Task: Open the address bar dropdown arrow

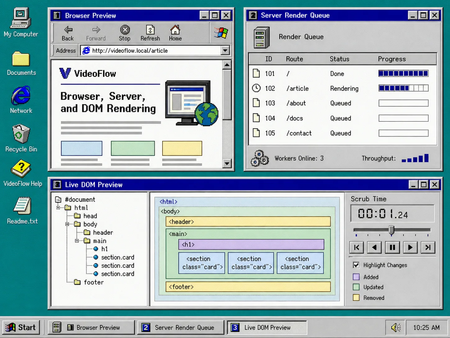Action: pyautogui.click(x=225, y=50)
